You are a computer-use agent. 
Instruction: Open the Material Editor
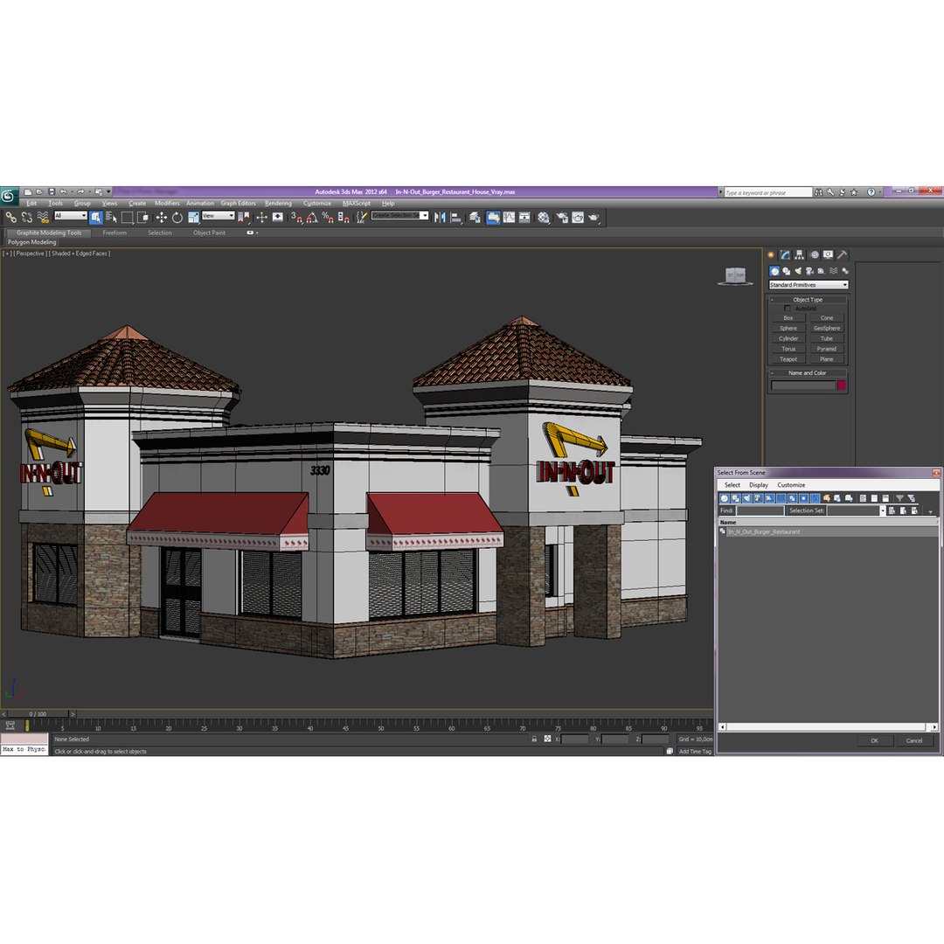[x=544, y=218]
